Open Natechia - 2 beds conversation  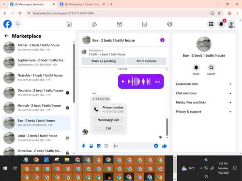click(36, 78)
